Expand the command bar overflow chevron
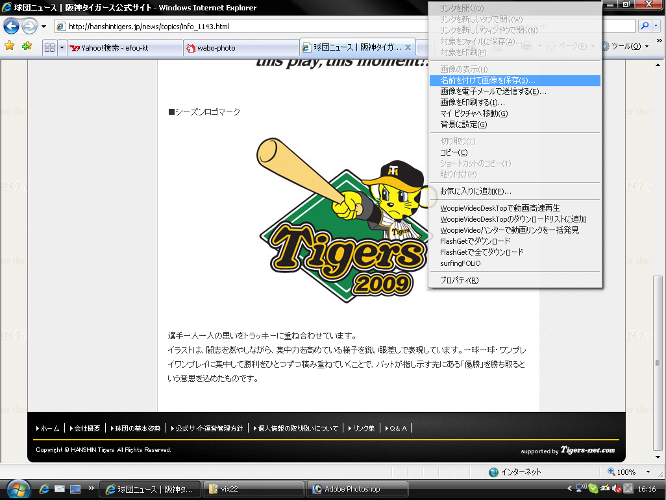The width and height of the screenshot is (666, 500). (x=660, y=41)
